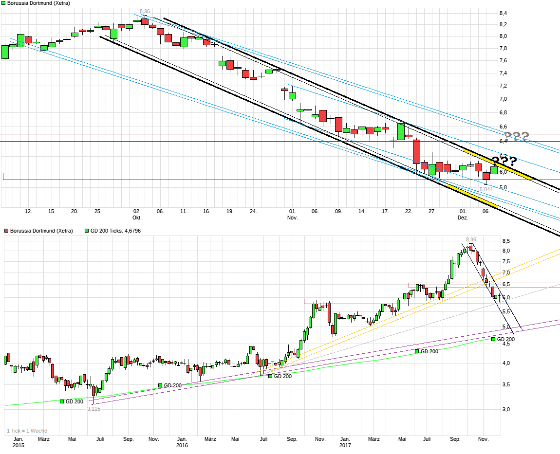Click the 7,8 price label
560x454 pixels.
click(x=503, y=48)
